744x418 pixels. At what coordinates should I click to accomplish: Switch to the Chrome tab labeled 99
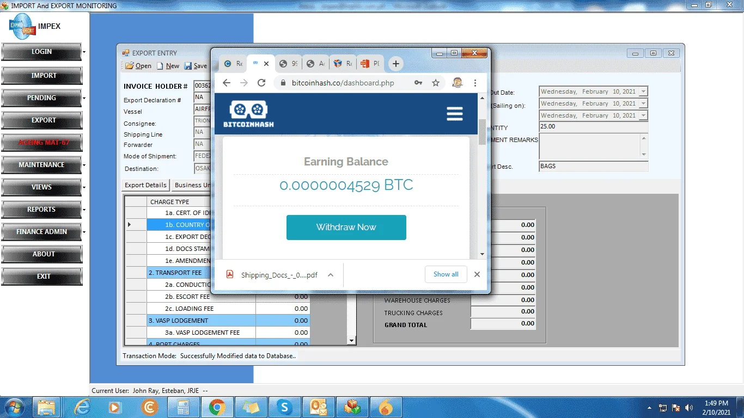(x=289, y=64)
